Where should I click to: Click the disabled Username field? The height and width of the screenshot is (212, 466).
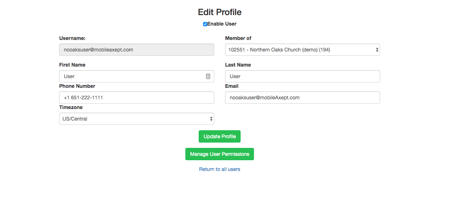pos(136,50)
